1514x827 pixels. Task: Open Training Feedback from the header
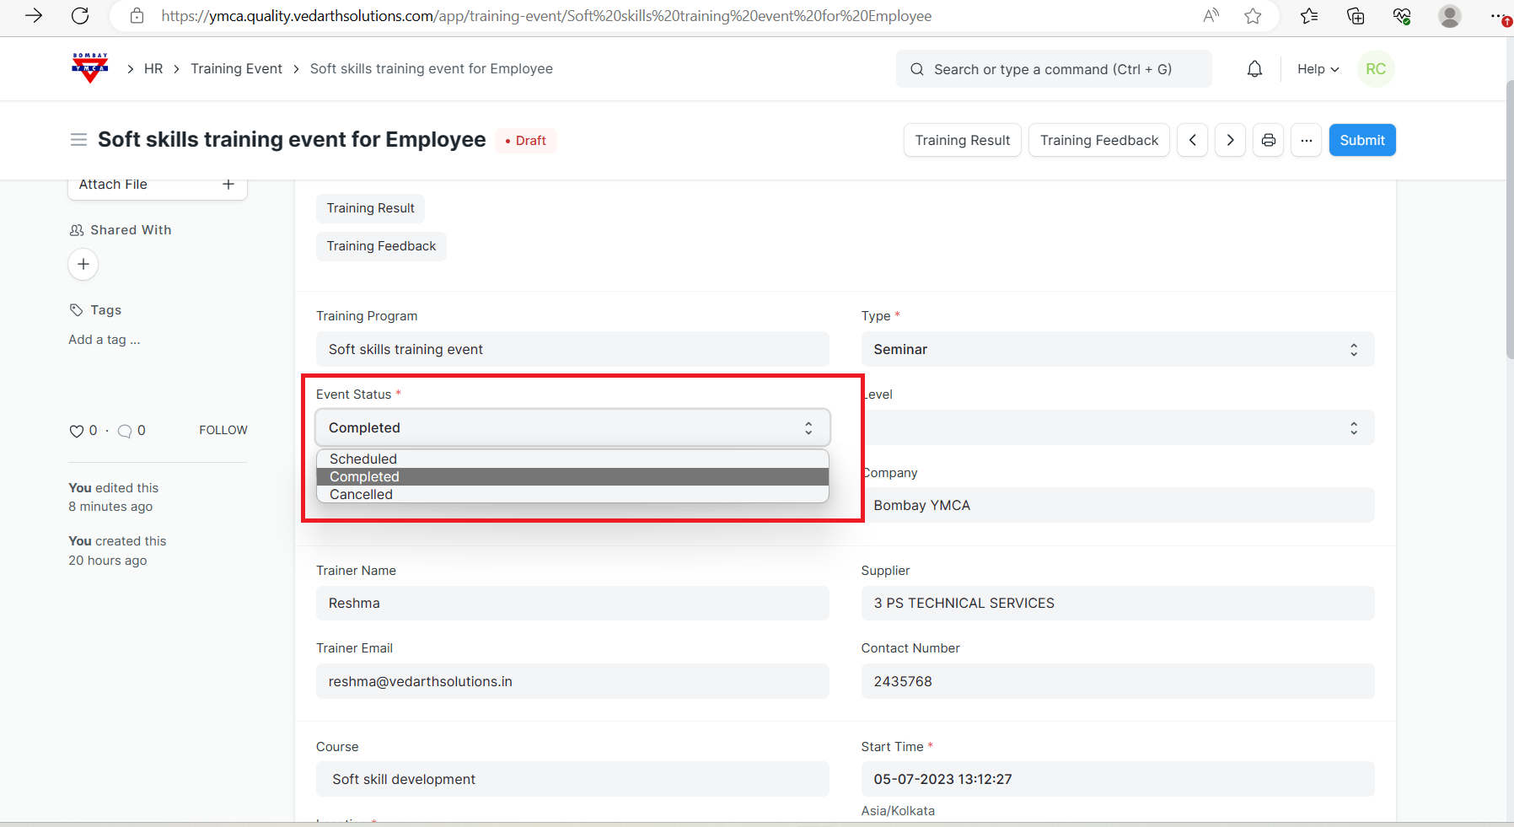click(1098, 140)
